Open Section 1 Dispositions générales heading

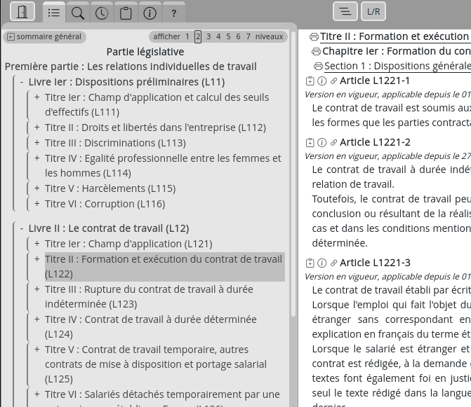tap(397, 66)
